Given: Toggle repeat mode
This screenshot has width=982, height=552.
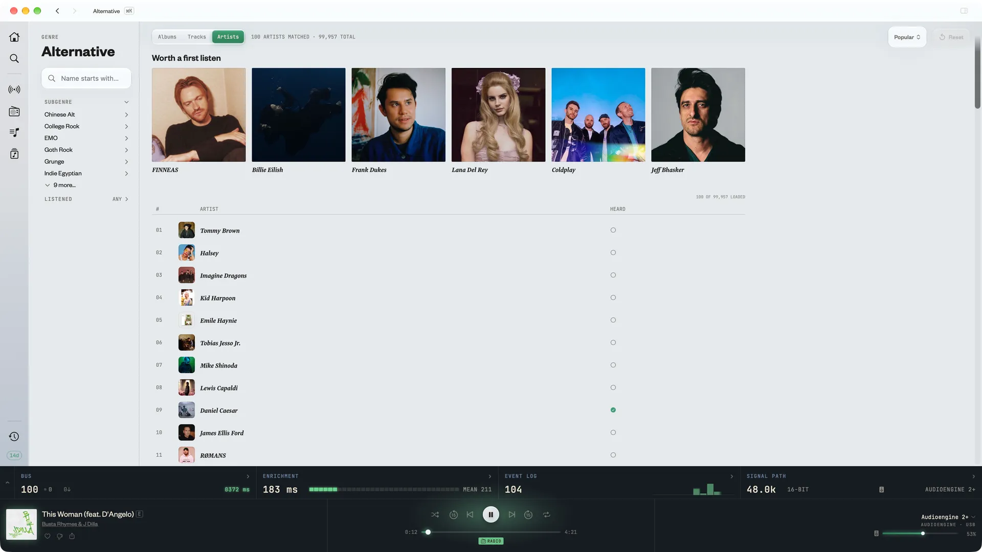Looking at the screenshot, I should tap(547, 515).
